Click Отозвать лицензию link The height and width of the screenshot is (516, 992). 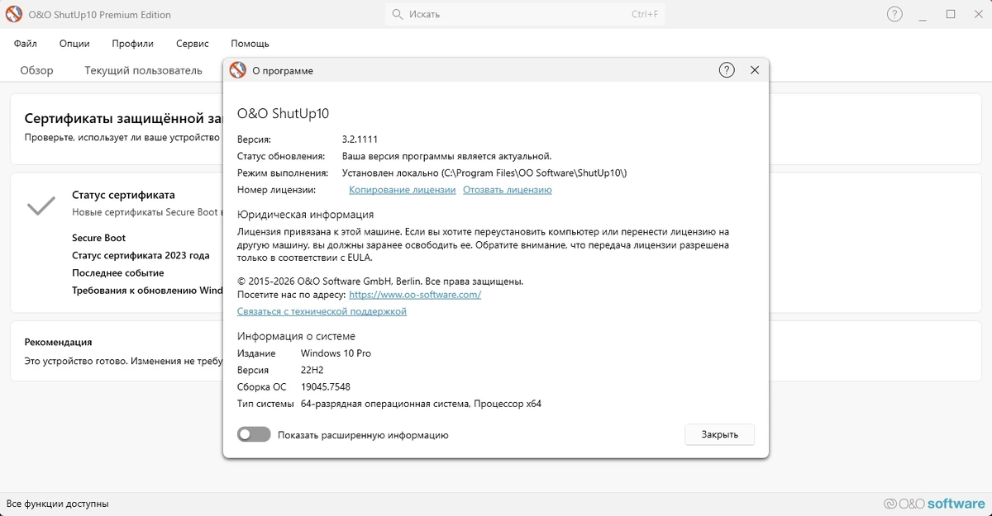point(508,190)
